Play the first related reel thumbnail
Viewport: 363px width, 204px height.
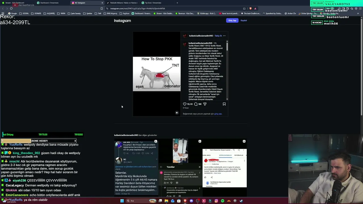point(136,168)
